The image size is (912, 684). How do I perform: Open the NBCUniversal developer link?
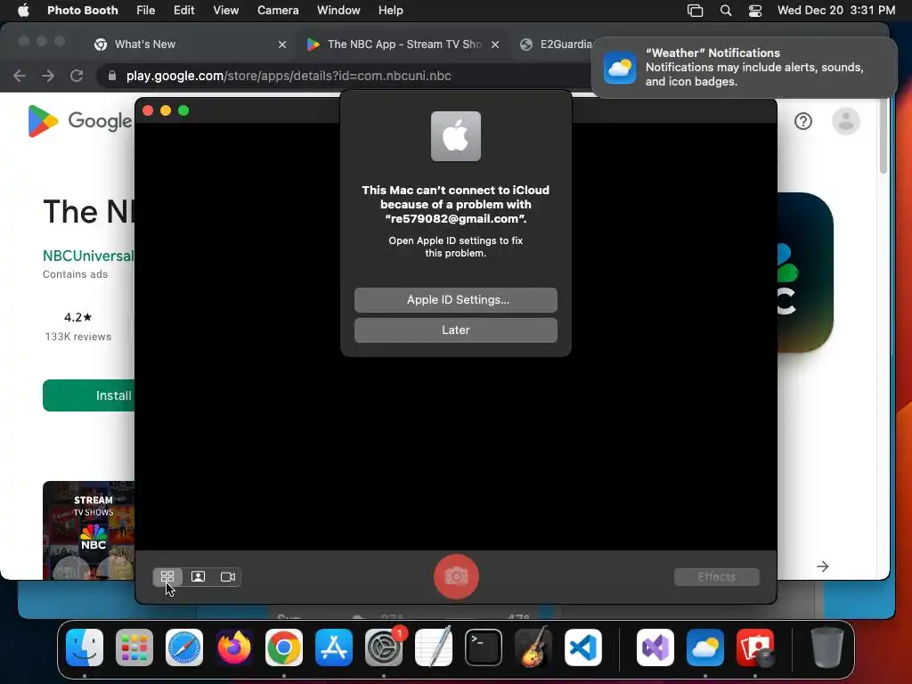(88, 256)
